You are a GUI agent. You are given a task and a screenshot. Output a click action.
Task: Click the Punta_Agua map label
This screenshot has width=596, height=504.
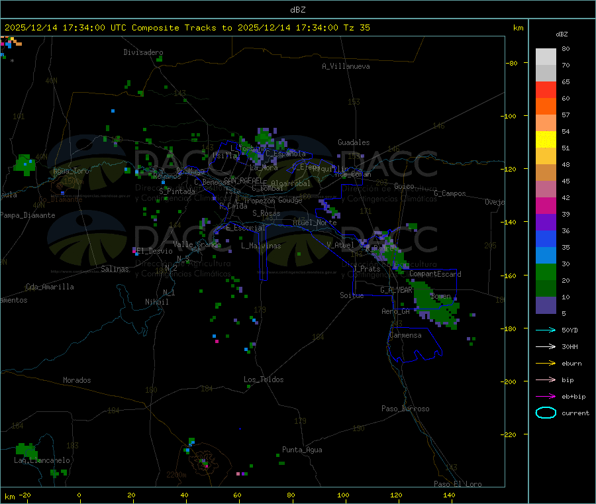click(302, 450)
